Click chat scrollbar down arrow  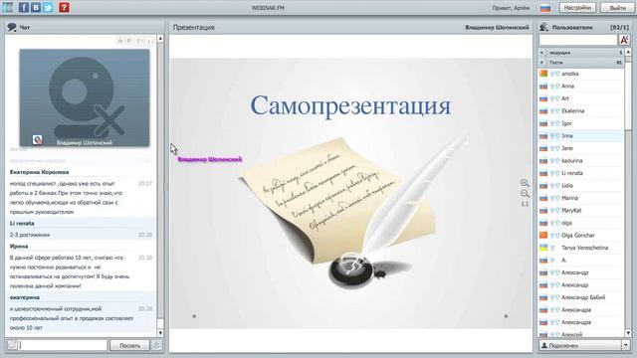(x=160, y=333)
